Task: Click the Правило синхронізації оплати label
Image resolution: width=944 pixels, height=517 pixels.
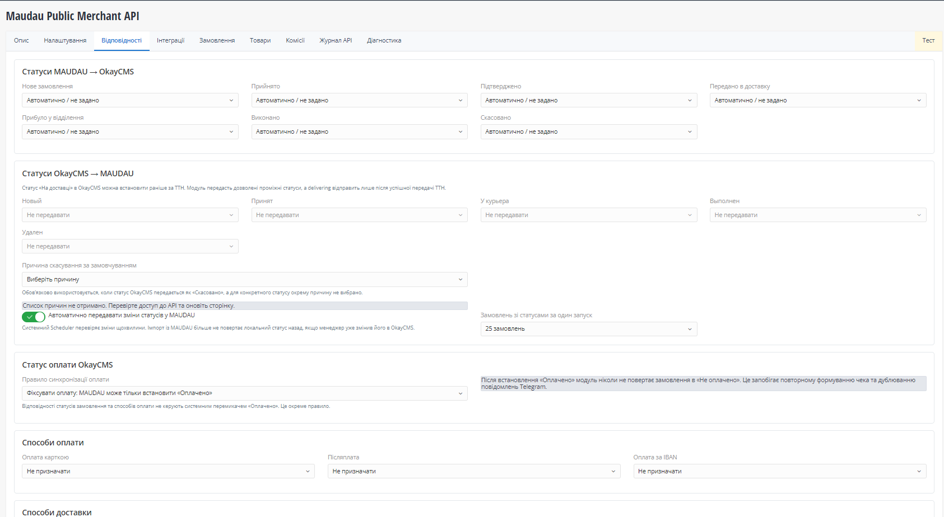Action: 66,379
